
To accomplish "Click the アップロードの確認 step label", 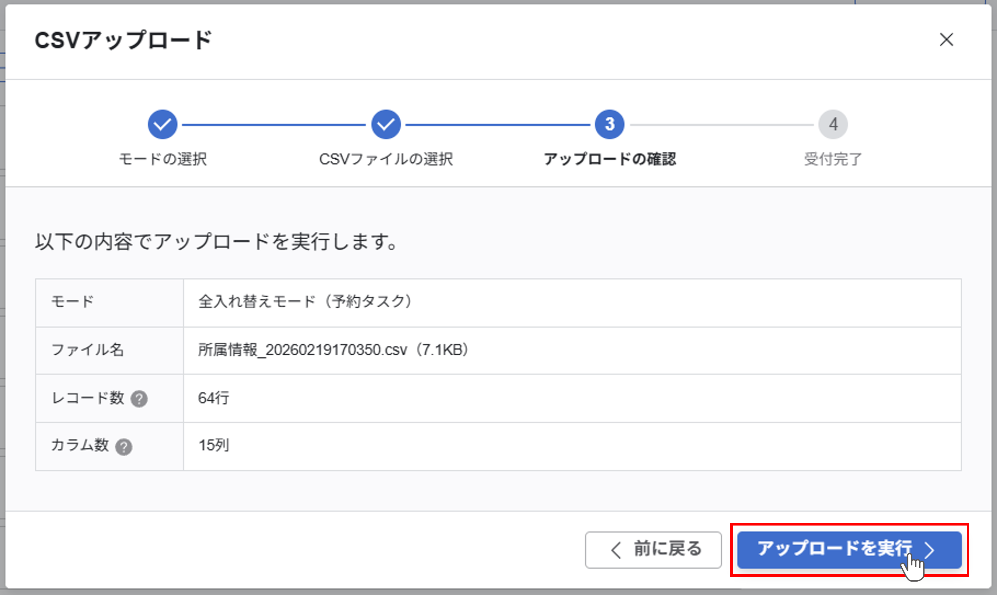I will click(x=609, y=159).
